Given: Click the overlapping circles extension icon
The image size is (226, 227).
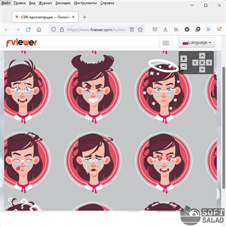Looking at the screenshot, I should [198, 30].
